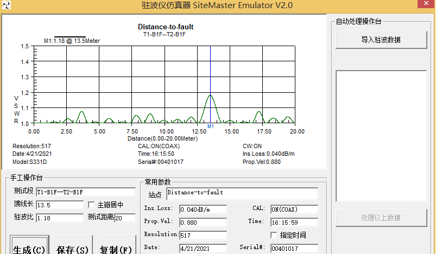This screenshot has height=254, width=436.
Task: Click the 导入驻波数据 import button
Action: (381, 40)
